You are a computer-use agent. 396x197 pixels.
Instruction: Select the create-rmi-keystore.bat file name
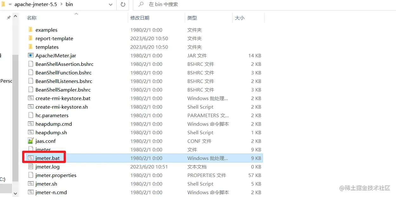coord(63,98)
